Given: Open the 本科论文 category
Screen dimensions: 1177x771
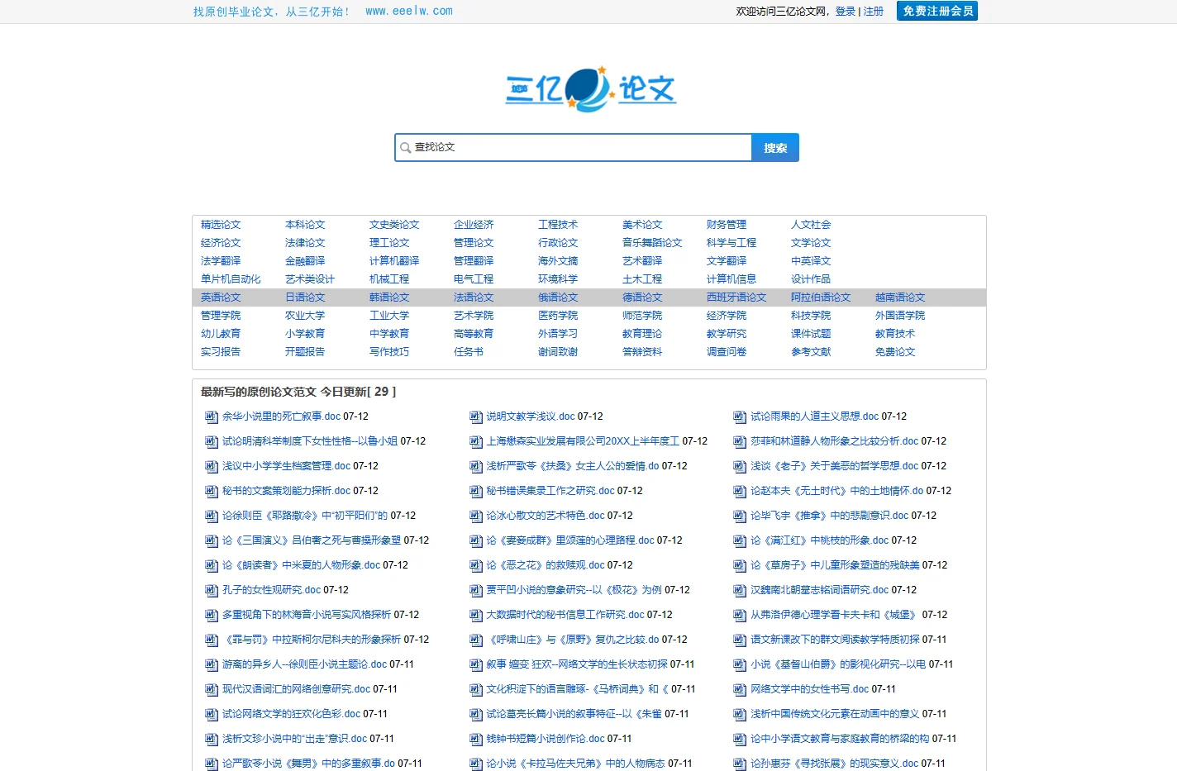Looking at the screenshot, I should coord(305,225).
